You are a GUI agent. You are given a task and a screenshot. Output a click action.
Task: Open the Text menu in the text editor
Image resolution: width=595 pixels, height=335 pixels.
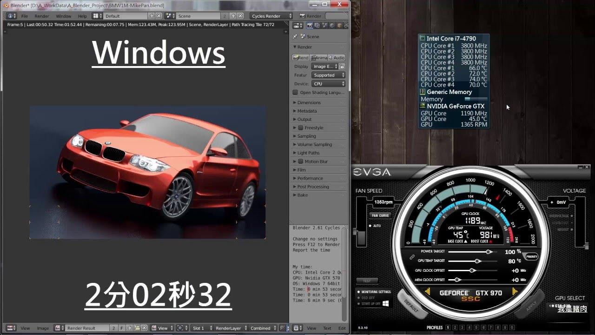click(x=327, y=328)
